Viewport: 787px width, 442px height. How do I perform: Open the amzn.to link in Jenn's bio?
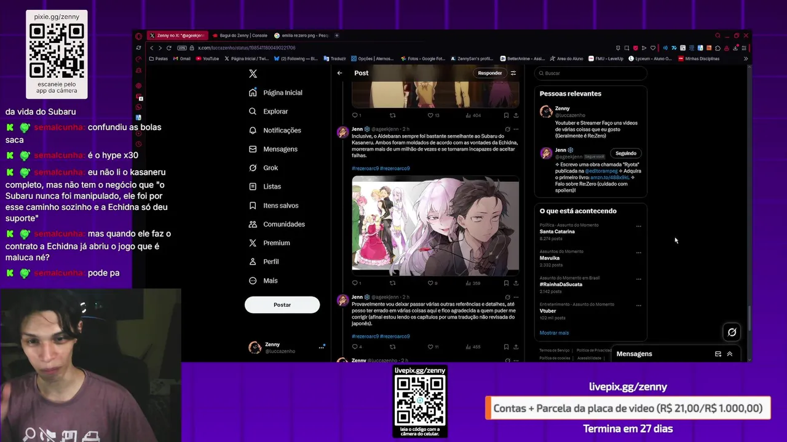610,177
